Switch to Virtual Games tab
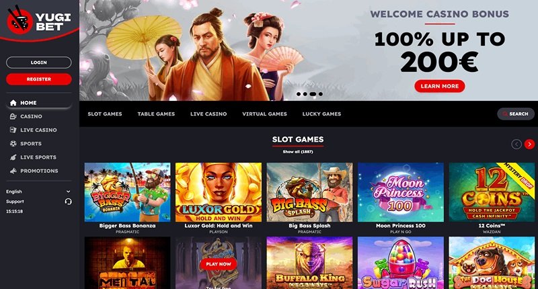The width and height of the screenshot is (538, 289). pos(264,114)
